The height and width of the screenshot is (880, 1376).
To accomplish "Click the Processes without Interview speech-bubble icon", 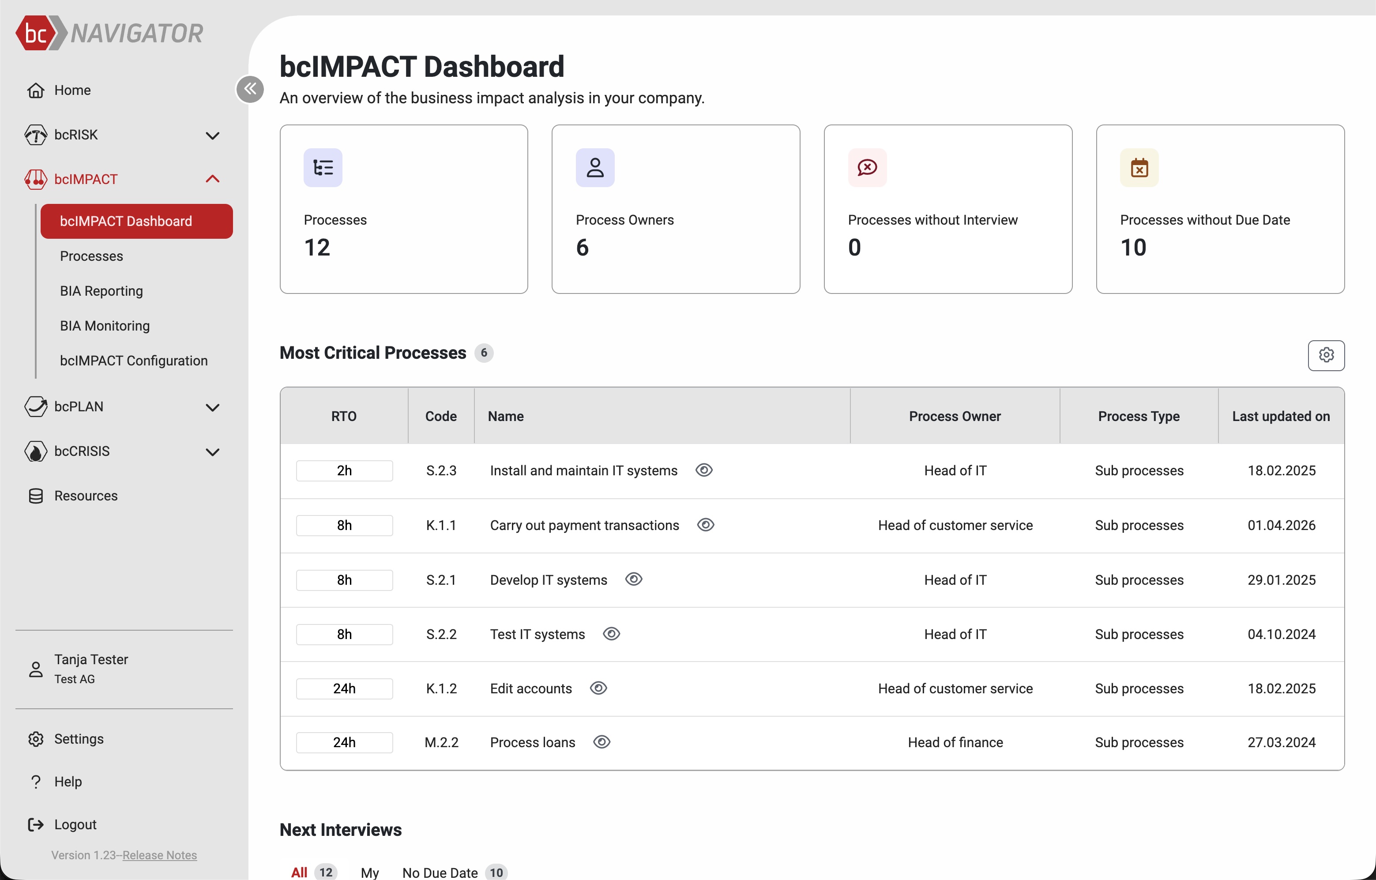I will coord(867,167).
